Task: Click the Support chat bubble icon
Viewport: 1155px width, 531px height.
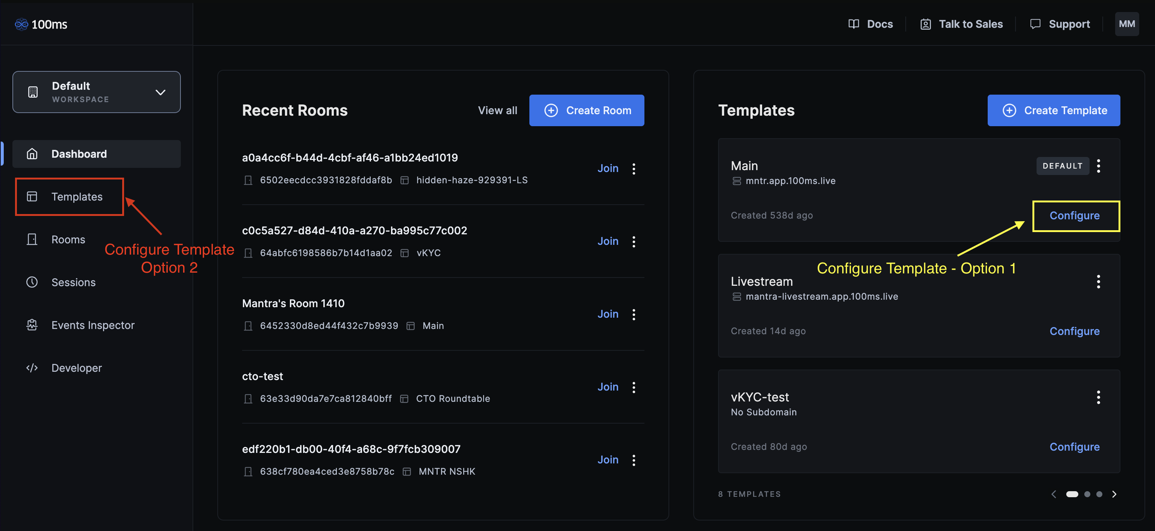Action: pos(1035,24)
